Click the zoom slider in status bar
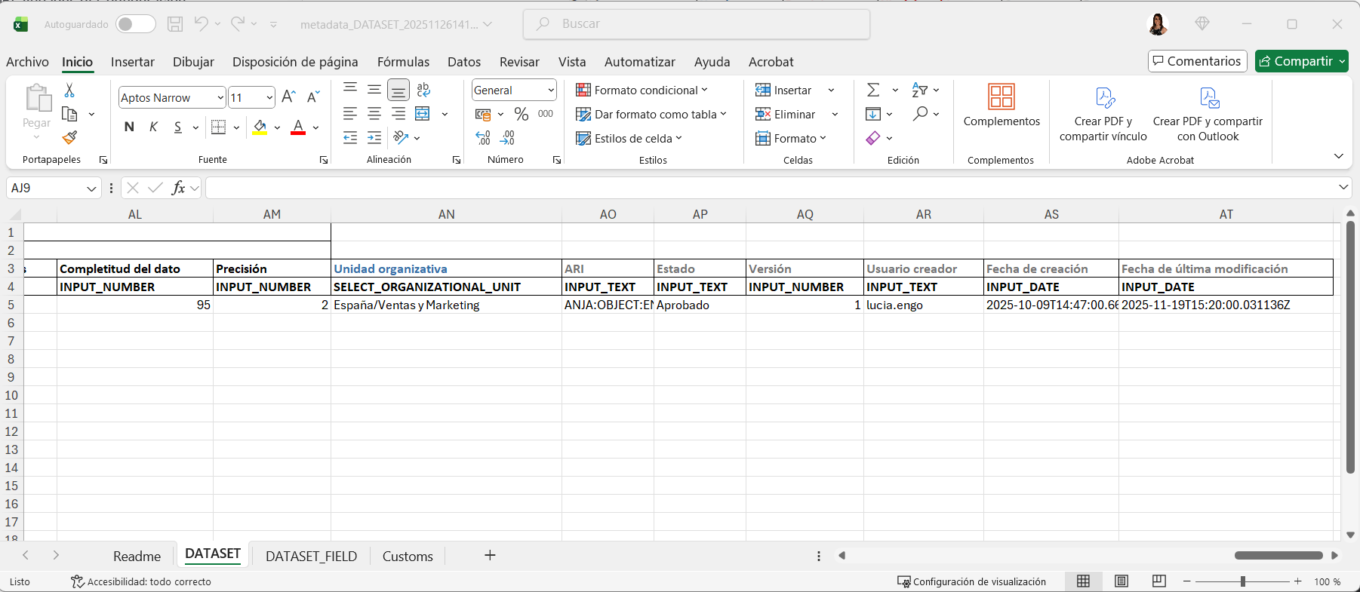This screenshot has height=592, width=1360. pyautogui.click(x=1242, y=581)
